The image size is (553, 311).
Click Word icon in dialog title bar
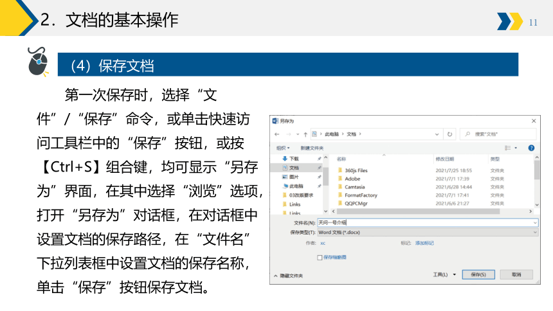(275, 121)
